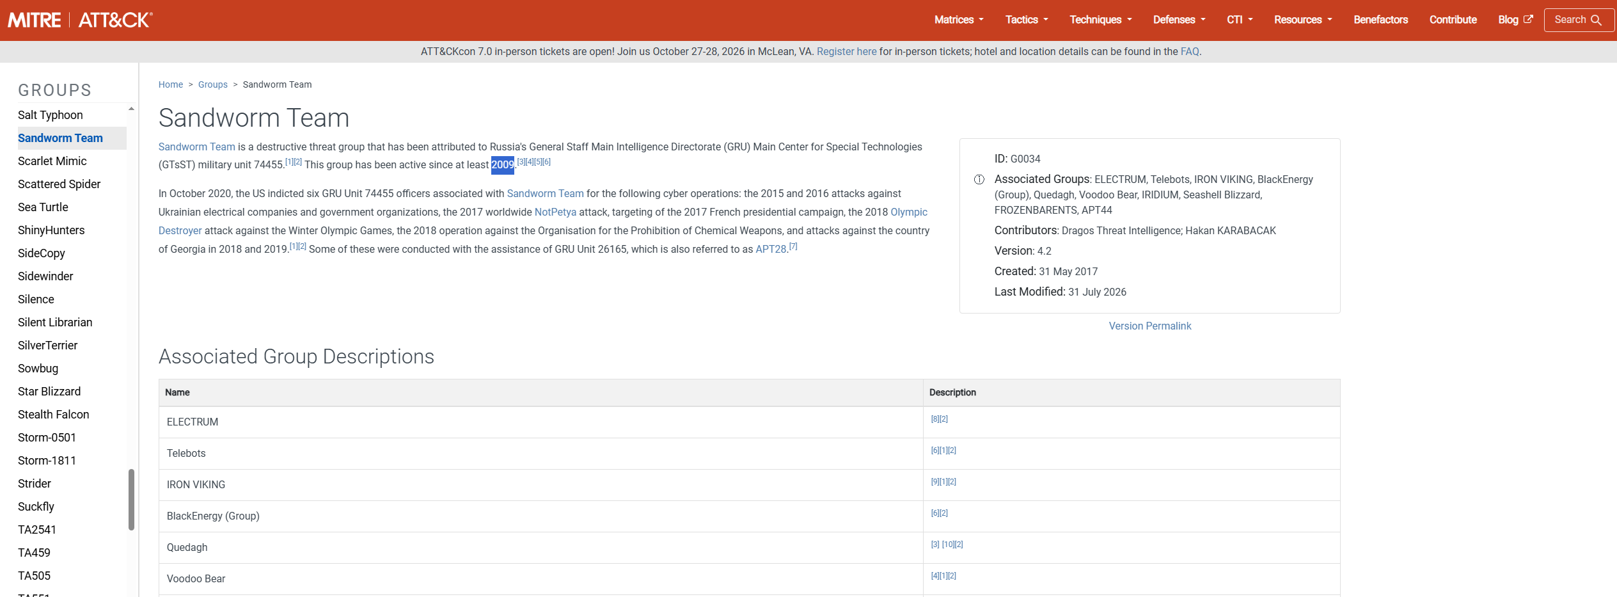1617x597 pixels.
Task: Expand the Defenses dropdown
Action: [x=1179, y=20]
